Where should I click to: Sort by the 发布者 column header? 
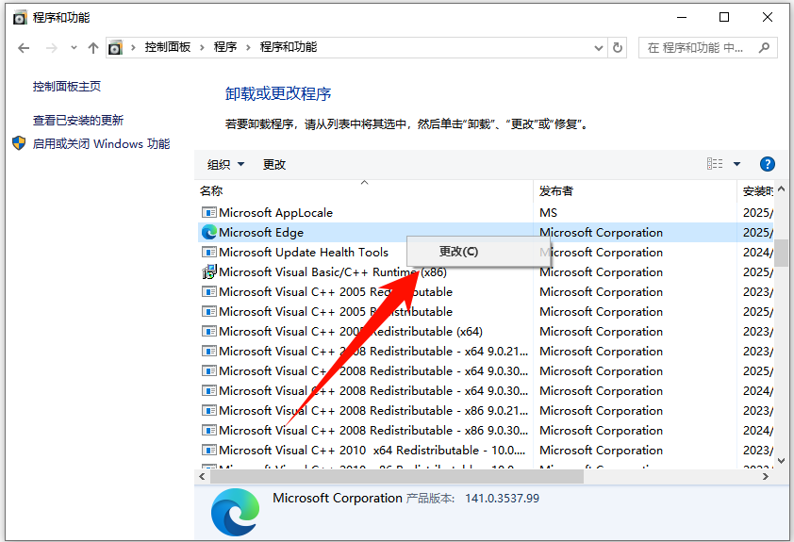(x=635, y=190)
